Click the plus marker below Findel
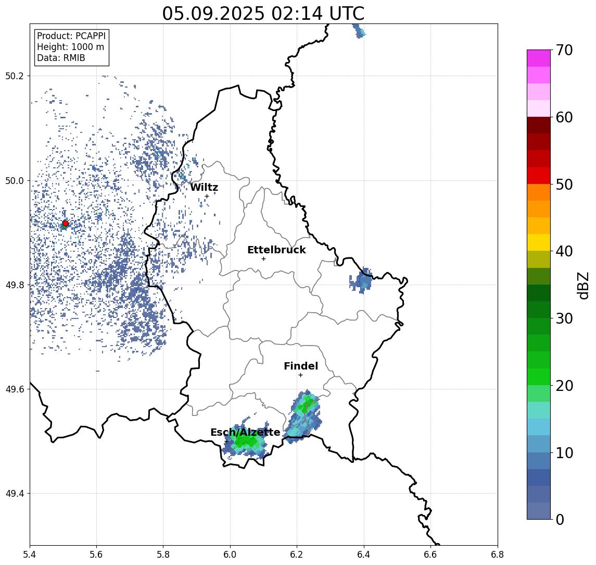This screenshot has width=596, height=565. (x=300, y=375)
